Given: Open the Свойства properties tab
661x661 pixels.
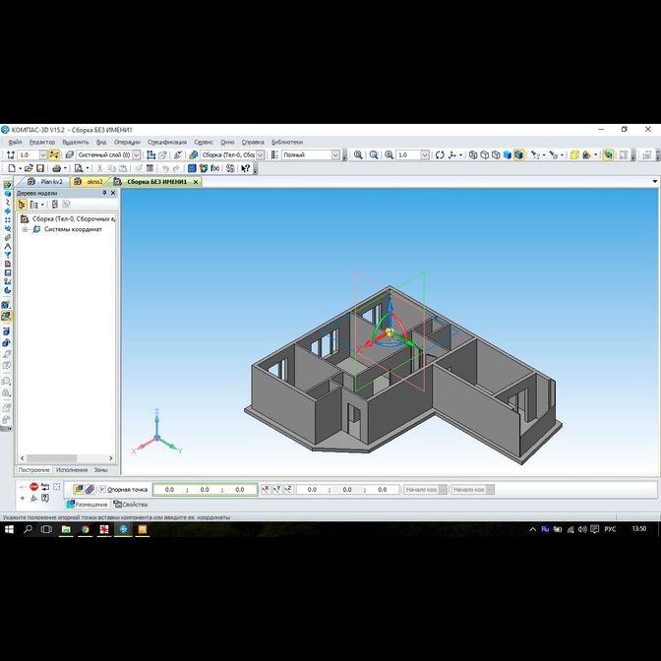Looking at the screenshot, I should coord(131,505).
